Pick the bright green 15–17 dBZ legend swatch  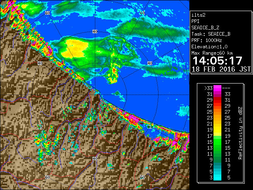[217, 142]
